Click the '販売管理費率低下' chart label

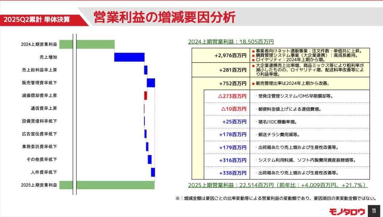[40, 83]
